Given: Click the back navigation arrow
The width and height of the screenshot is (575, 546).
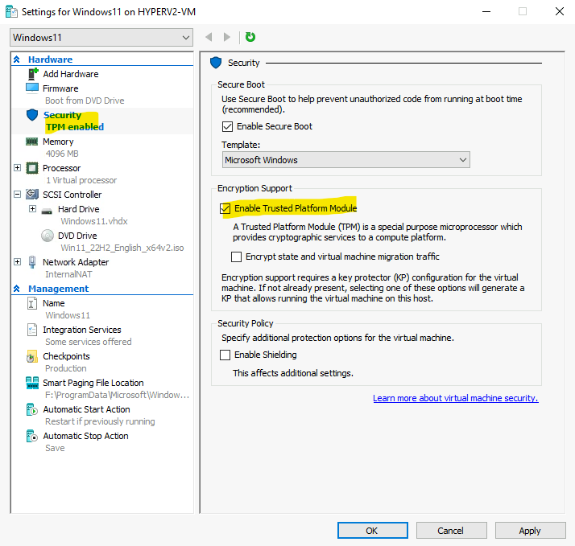Looking at the screenshot, I should 209,37.
